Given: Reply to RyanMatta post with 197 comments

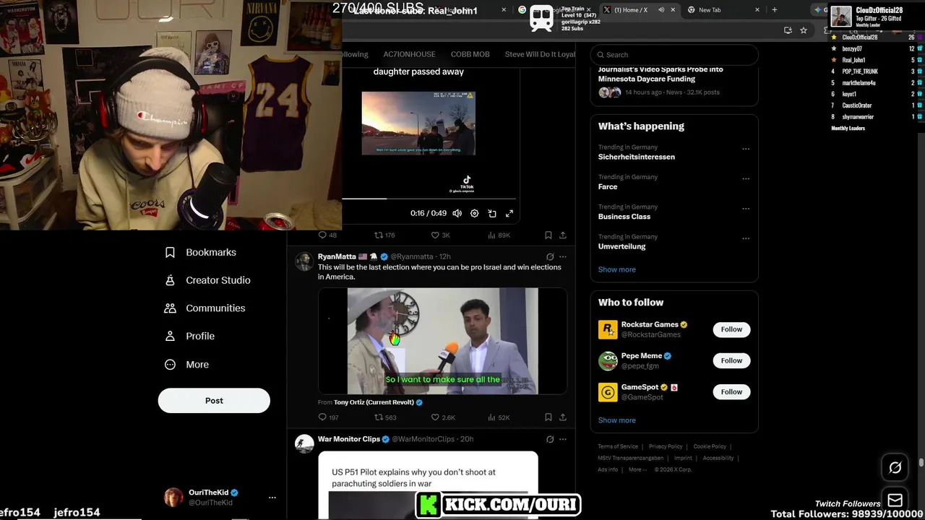Looking at the screenshot, I should coord(329,417).
